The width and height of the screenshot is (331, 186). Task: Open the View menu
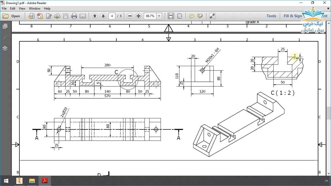(x=22, y=9)
